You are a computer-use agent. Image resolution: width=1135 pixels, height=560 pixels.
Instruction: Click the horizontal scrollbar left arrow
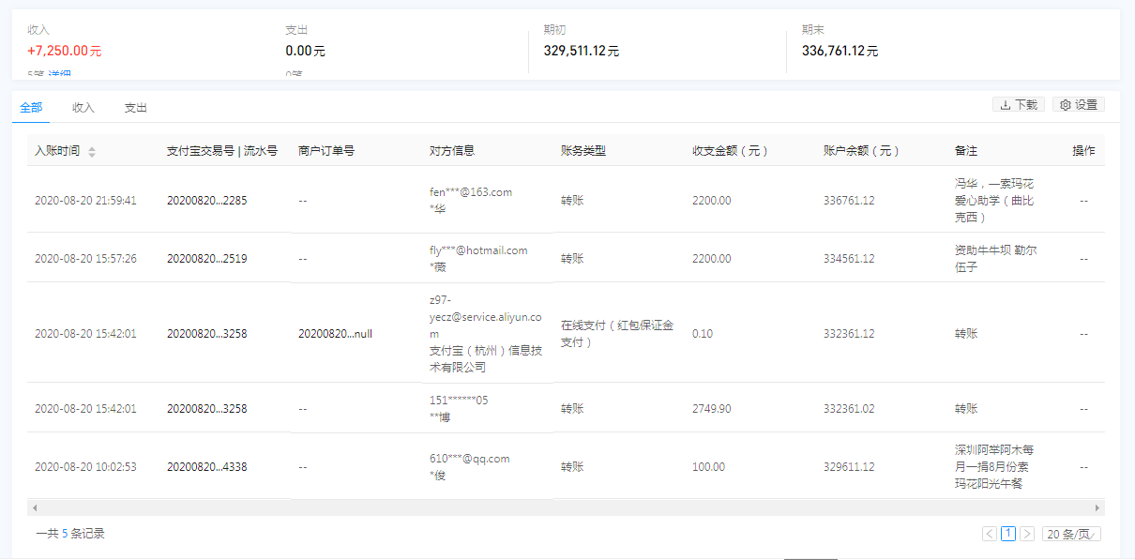[35, 507]
